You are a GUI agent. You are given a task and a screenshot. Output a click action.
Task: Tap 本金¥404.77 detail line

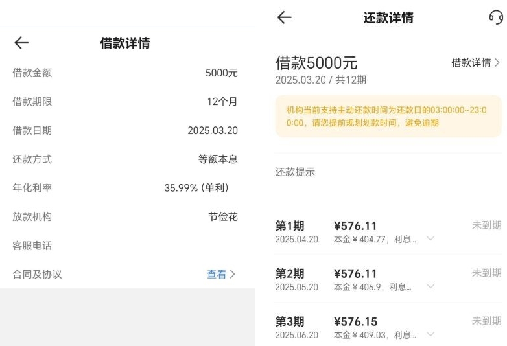[375, 239]
